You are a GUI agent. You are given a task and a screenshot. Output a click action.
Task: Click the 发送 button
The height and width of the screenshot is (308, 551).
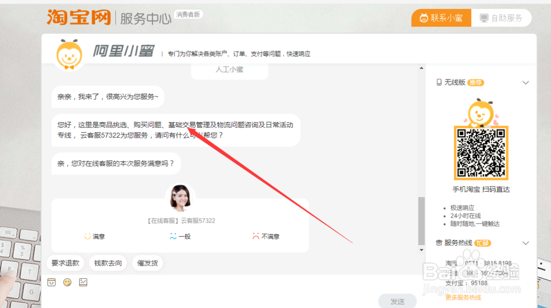pyautogui.click(x=397, y=301)
